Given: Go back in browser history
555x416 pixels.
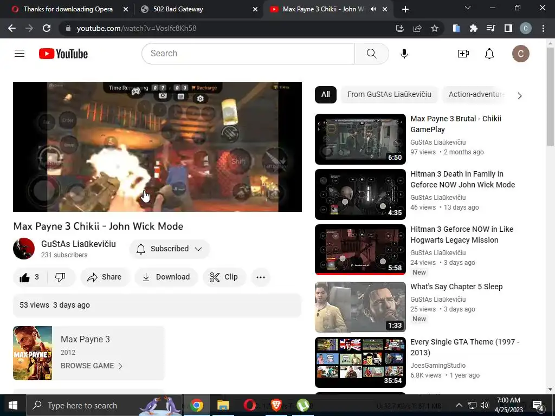Looking at the screenshot, I should [12, 28].
